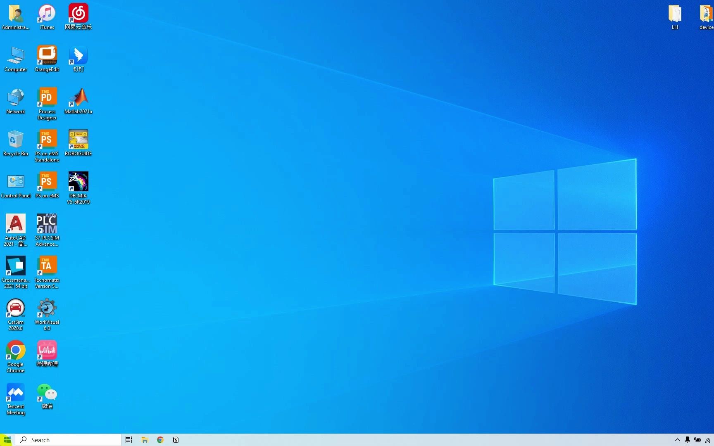Open File Explorer from the taskbar

click(x=145, y=440)
